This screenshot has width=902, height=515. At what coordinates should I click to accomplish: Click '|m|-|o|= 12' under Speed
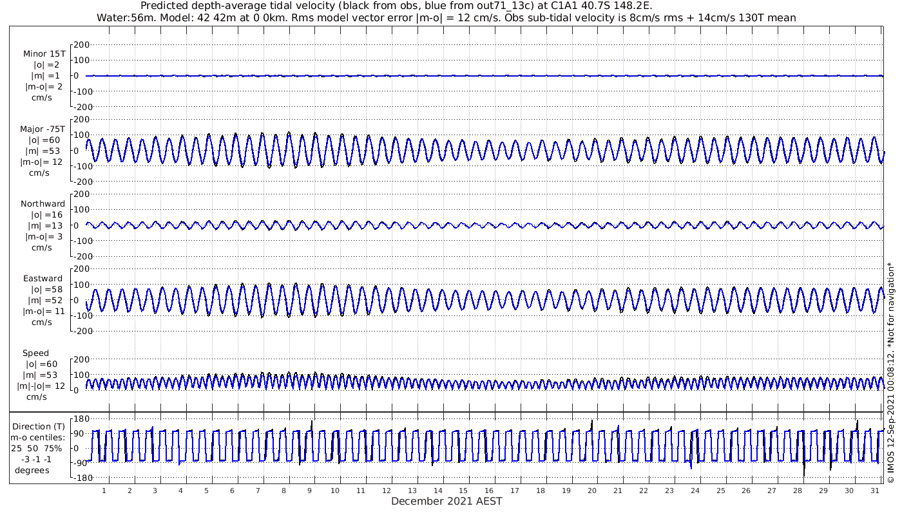click(x=41, y=386)
